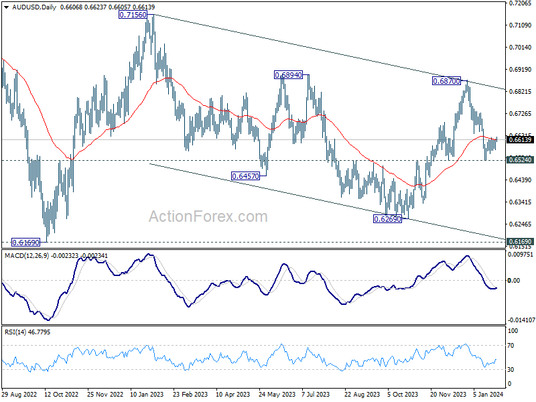Click the 0.64570 price label
The height and width of the screenshot is (402, 536).
[x=245, y=176]
